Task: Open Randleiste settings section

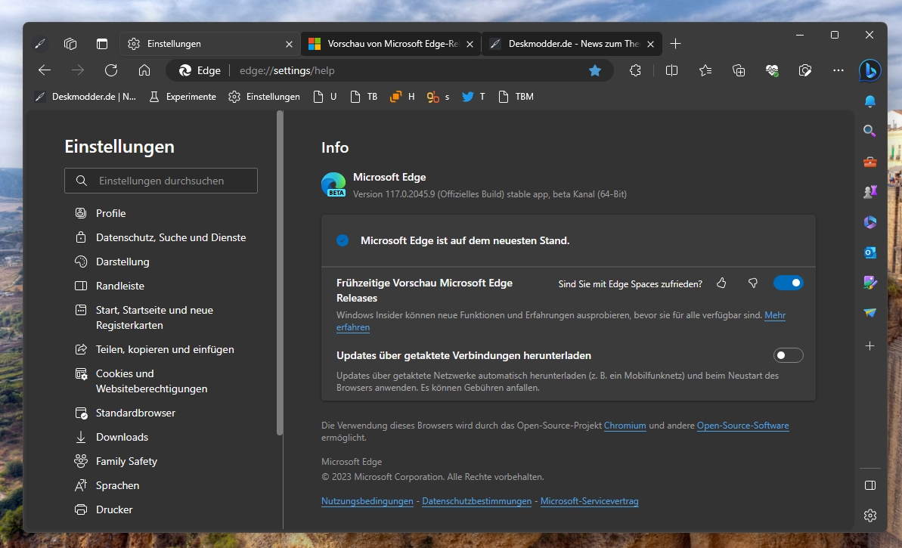Action: (x=110, y=286)
